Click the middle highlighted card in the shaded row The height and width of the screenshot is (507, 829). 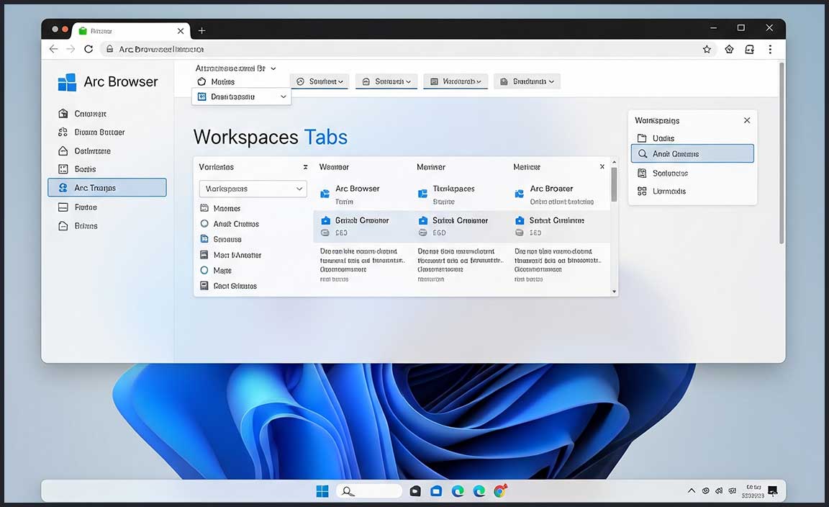click(x=459, y=227)
